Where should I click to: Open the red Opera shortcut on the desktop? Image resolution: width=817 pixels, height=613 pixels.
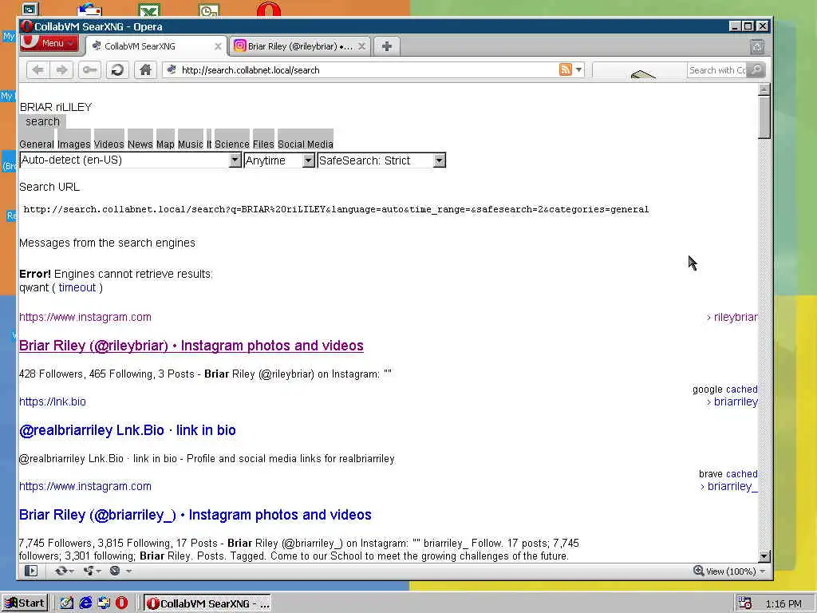point(269,10)
